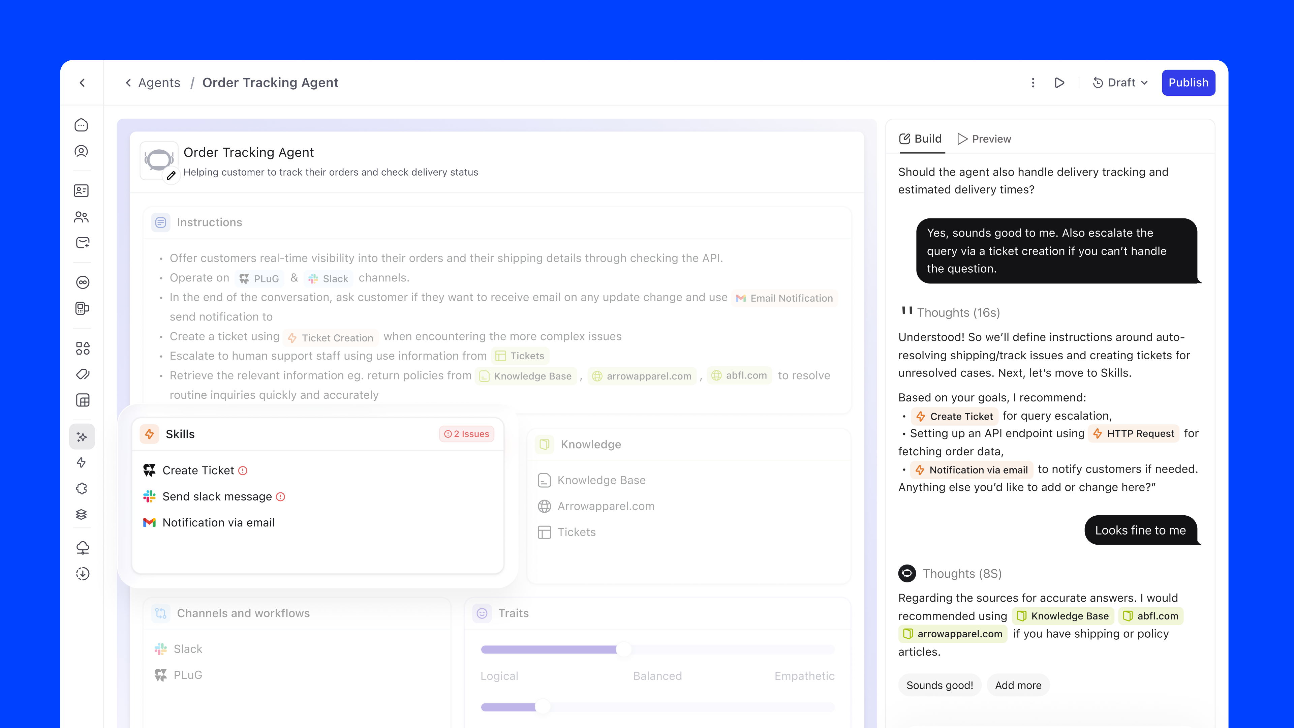Open the tag icon in the sidebar
Screen dimensions: 1294x728
click(x=82, y=374)
